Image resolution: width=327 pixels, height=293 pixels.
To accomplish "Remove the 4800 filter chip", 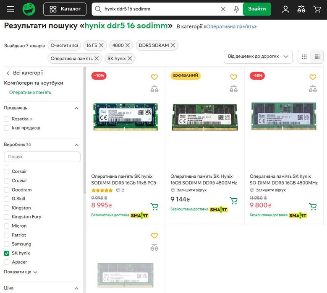I will 128,45.
